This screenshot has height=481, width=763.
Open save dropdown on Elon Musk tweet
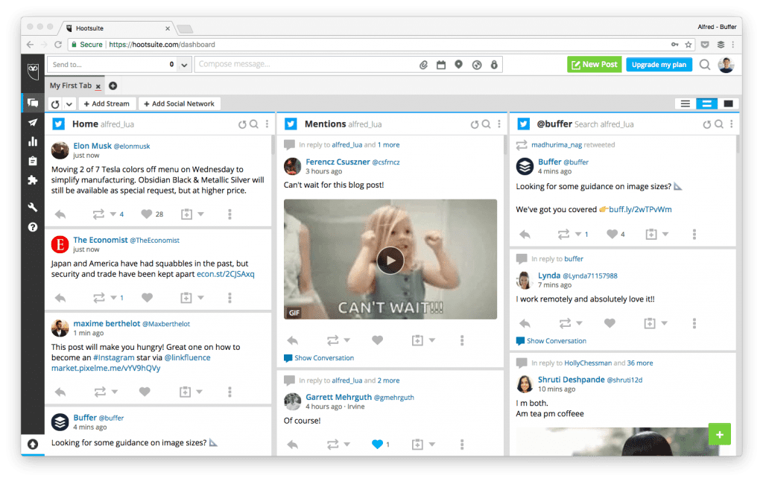coord(200,214)
